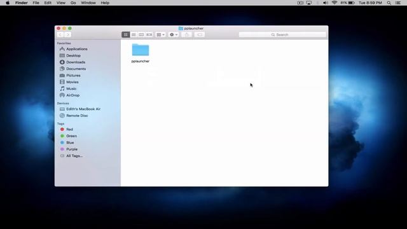
Task: Open the Apple menu
Action: pyautogui.click(x=8, y=3)
